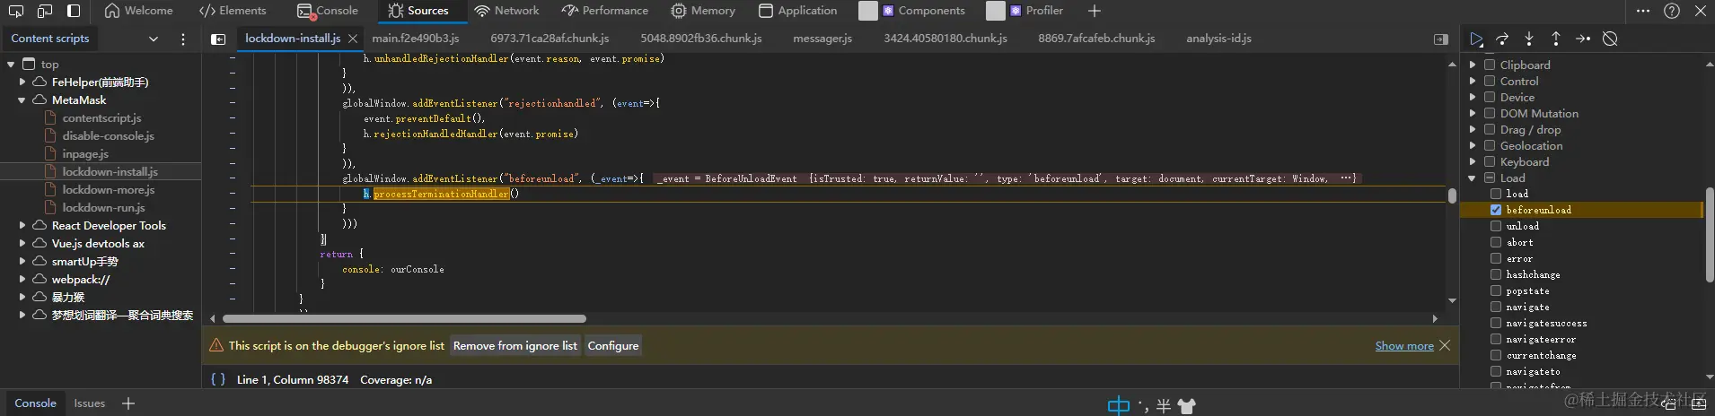The image size is (1715, 416).
Task: Open the Issues drawer tab
Action: coord(90,403)
